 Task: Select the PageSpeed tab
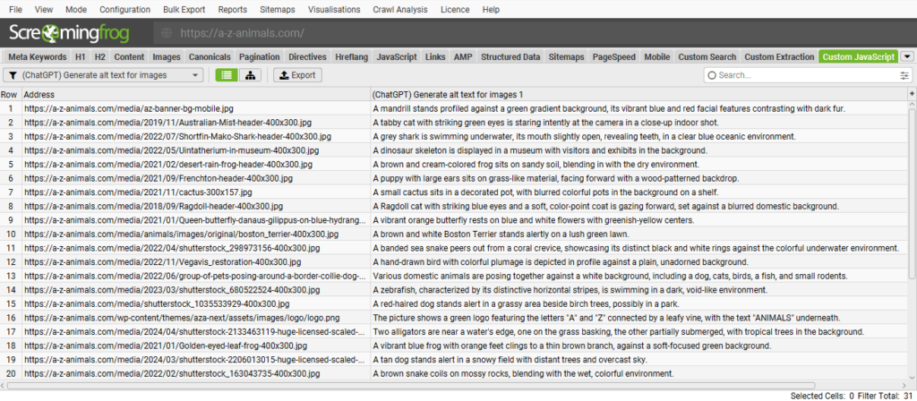615,56
